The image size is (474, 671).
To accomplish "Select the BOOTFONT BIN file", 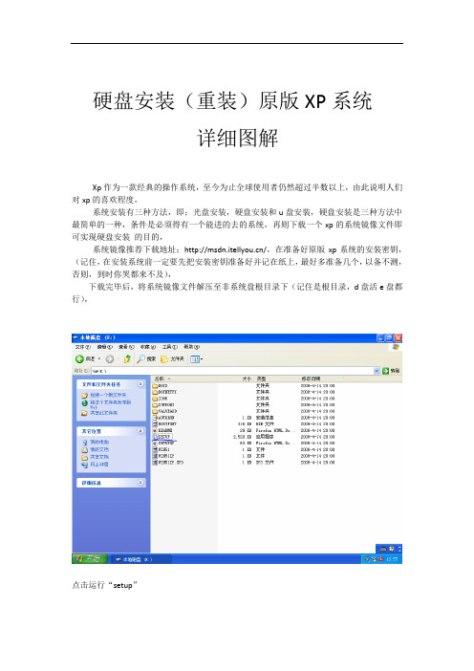I will (164, 424).
